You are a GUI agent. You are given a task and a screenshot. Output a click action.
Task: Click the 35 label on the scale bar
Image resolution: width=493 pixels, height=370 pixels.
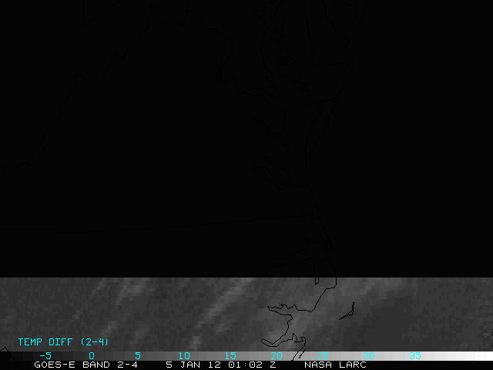[415, 355]
